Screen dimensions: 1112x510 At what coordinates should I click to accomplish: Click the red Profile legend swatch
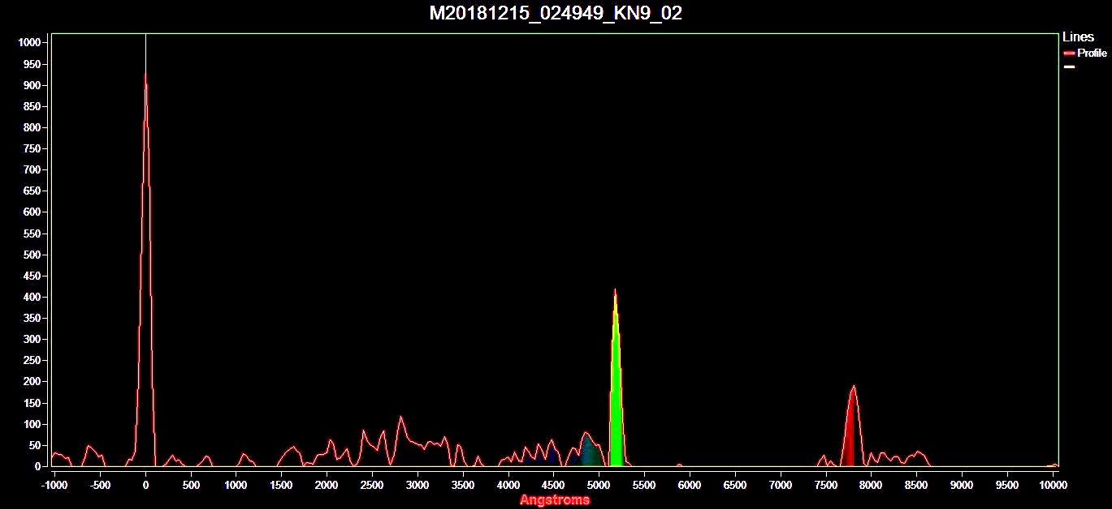coord(1069,54)
